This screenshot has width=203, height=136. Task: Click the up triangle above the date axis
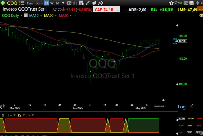tap(163, 100)
